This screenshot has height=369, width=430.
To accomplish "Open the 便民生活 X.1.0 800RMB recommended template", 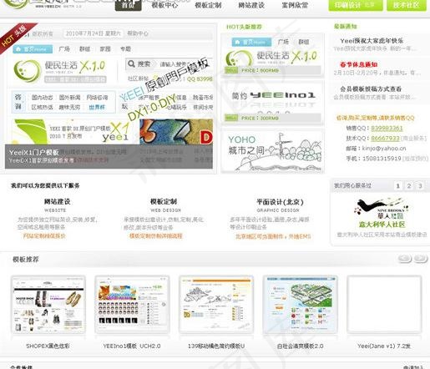I will click(x=272, y=56).
